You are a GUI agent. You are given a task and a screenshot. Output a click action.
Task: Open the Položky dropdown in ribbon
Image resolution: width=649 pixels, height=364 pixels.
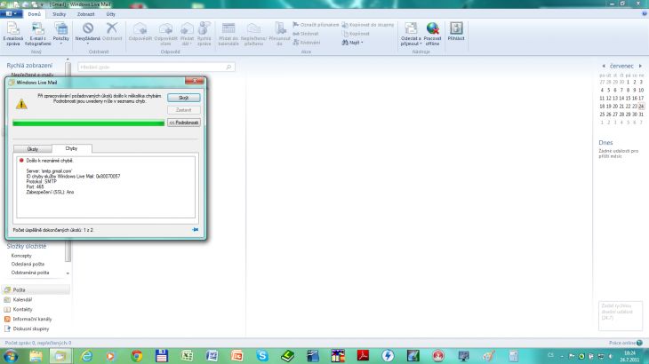click(60, 34)
